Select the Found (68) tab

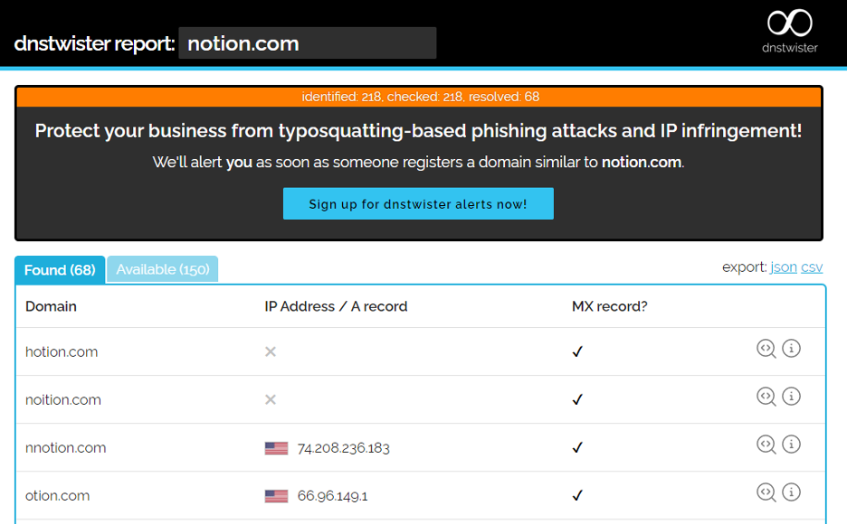(60, 269)
